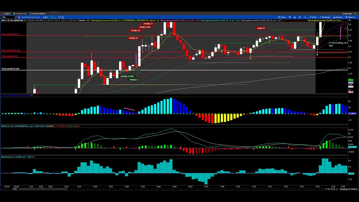Click the ADIL 1 D 1m [NASDAQ] chart title
359x202 pixels.
click(x=12, y=20)
